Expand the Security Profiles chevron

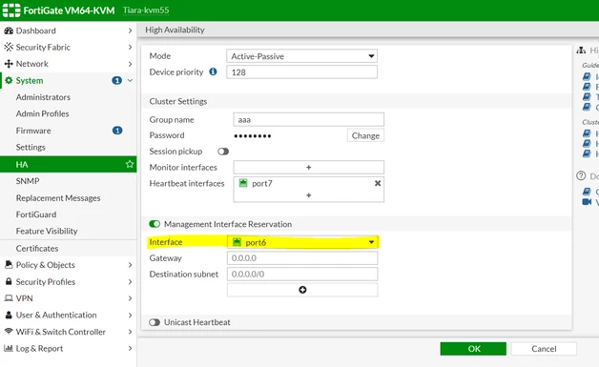[x=130, y=281]
